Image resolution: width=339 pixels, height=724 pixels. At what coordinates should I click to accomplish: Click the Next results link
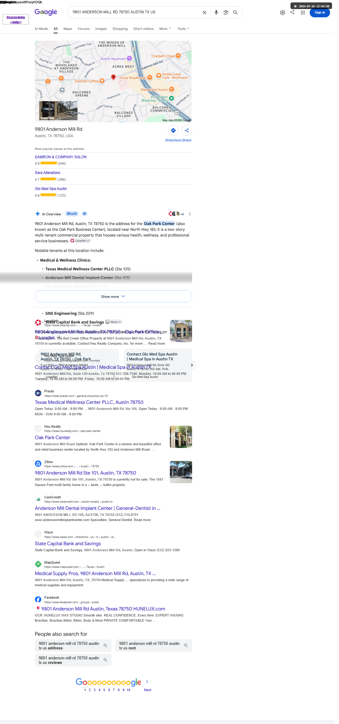point(147,690)
